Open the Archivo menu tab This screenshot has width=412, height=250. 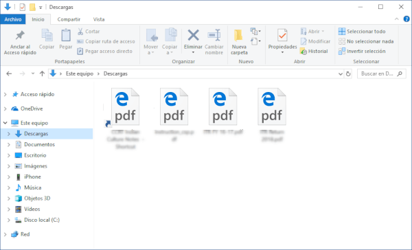pyautogui.click(x=13, y=19)
